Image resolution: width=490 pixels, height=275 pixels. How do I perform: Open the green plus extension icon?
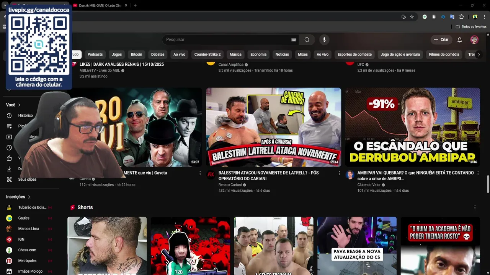point(425,17)
